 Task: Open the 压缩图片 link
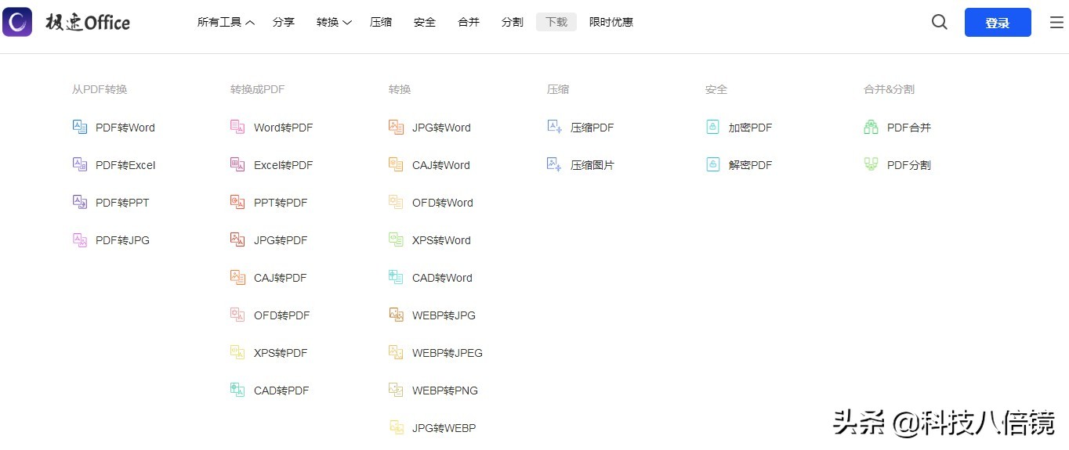(x=592, y=165)
